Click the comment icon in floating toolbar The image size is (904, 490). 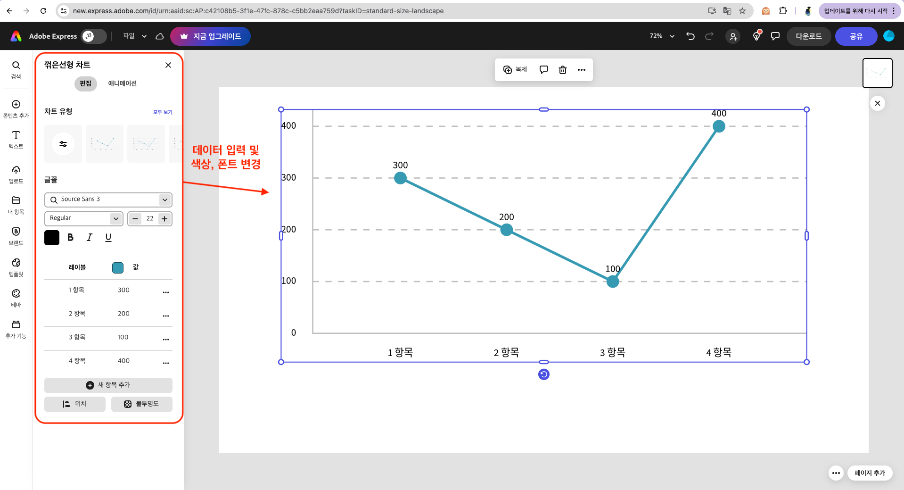(543, 70)
